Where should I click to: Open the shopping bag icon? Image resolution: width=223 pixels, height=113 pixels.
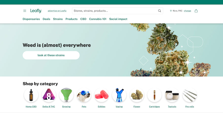coord(196,11)
